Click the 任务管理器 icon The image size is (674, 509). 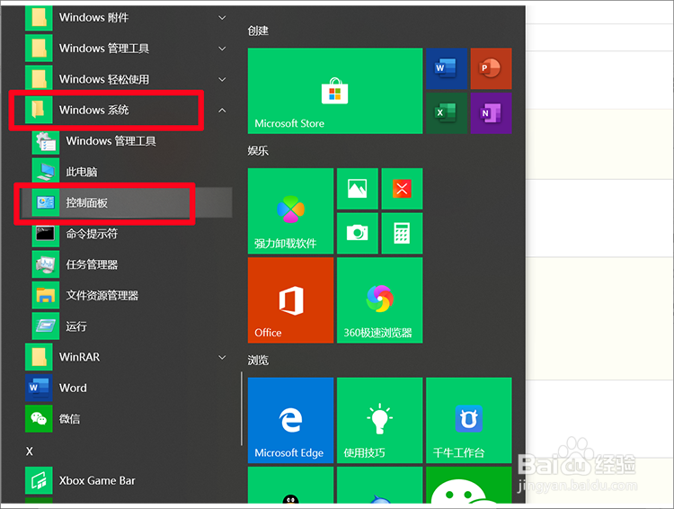click(x=46, y=264)
